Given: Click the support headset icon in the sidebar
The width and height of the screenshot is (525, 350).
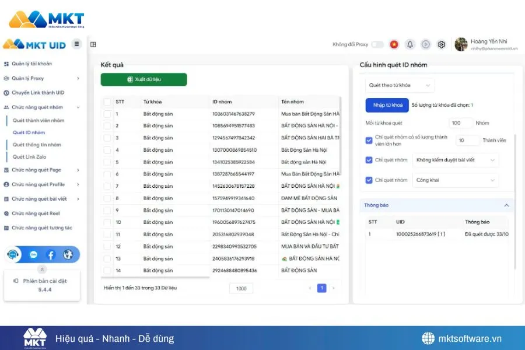Looking at the screenshot, I should pos(13,254).
